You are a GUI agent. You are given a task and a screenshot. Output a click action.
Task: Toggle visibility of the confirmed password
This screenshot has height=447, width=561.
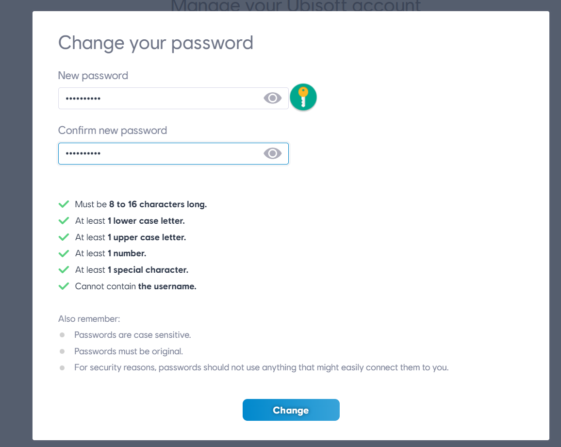272,153
